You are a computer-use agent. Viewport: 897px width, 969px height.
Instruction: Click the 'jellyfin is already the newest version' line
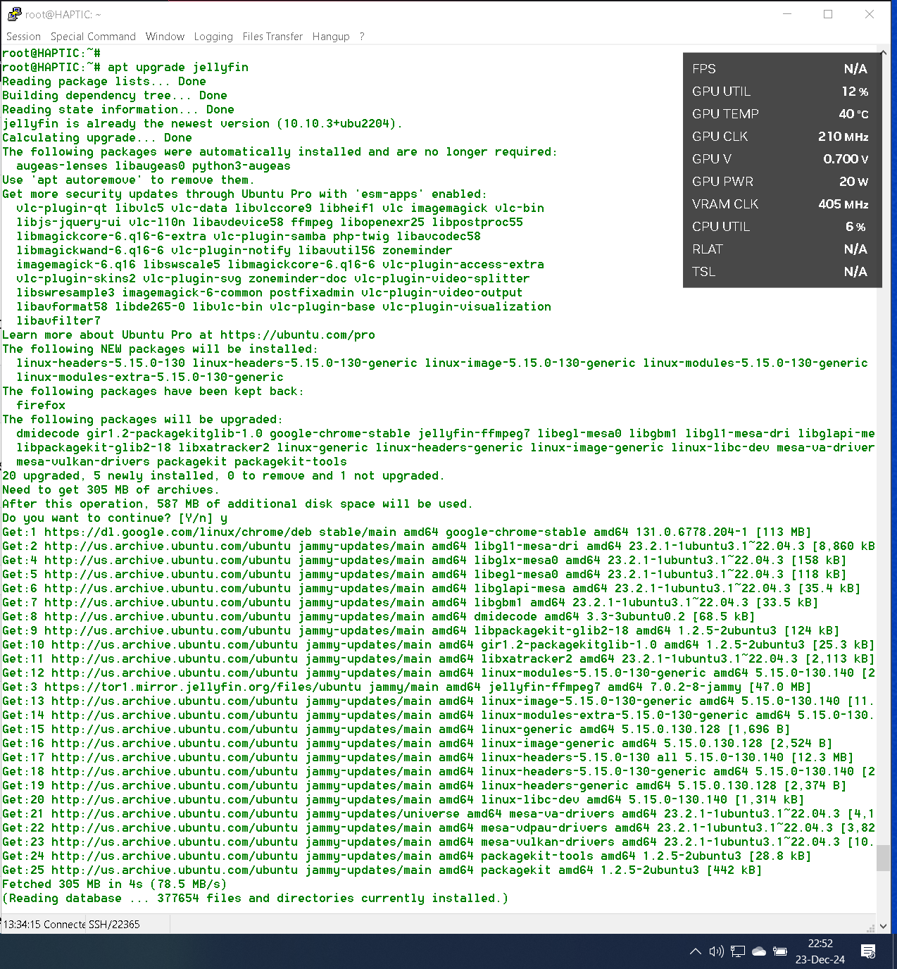[x=203, y=124]
